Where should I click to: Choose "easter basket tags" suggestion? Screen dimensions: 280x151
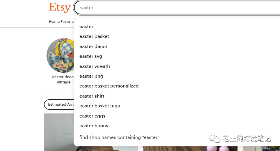click(99, 106)
